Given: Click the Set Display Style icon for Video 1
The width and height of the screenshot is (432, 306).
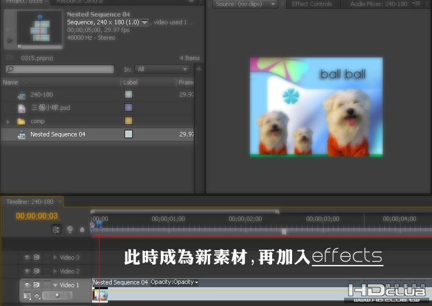Looking at the screenshot, I should point(27,296).
